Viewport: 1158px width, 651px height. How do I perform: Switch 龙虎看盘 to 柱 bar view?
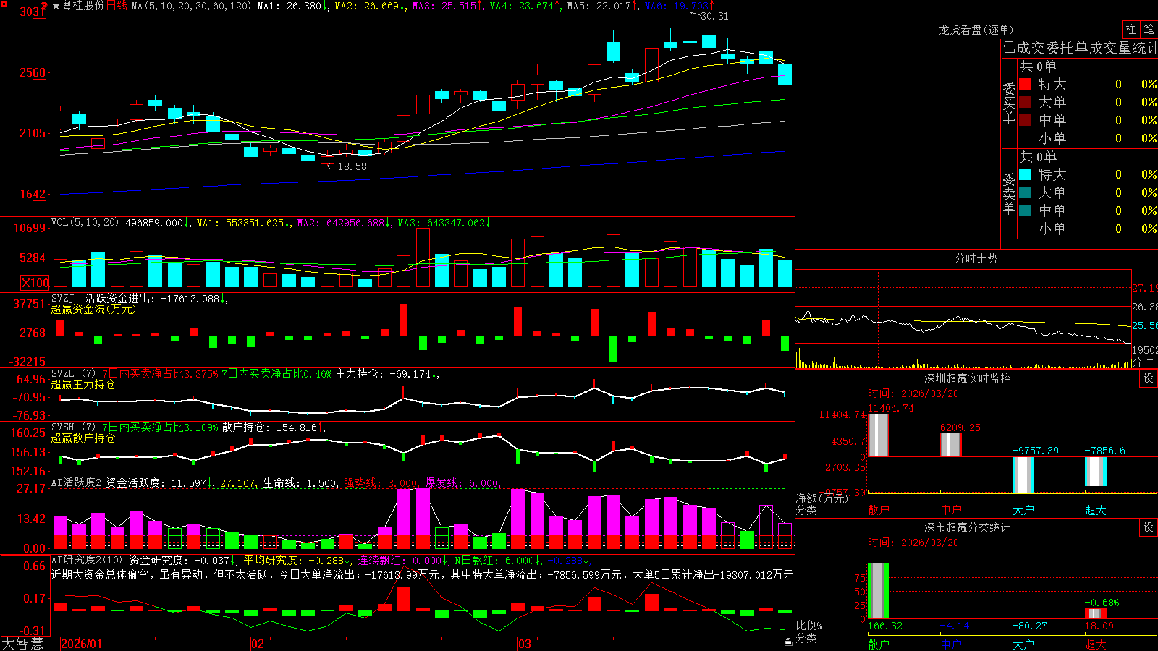(x=1130, y=29)
